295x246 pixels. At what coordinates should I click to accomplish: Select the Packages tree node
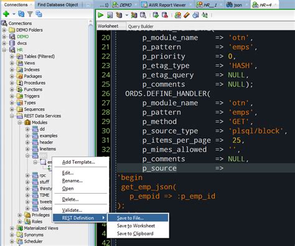point(33,76)
